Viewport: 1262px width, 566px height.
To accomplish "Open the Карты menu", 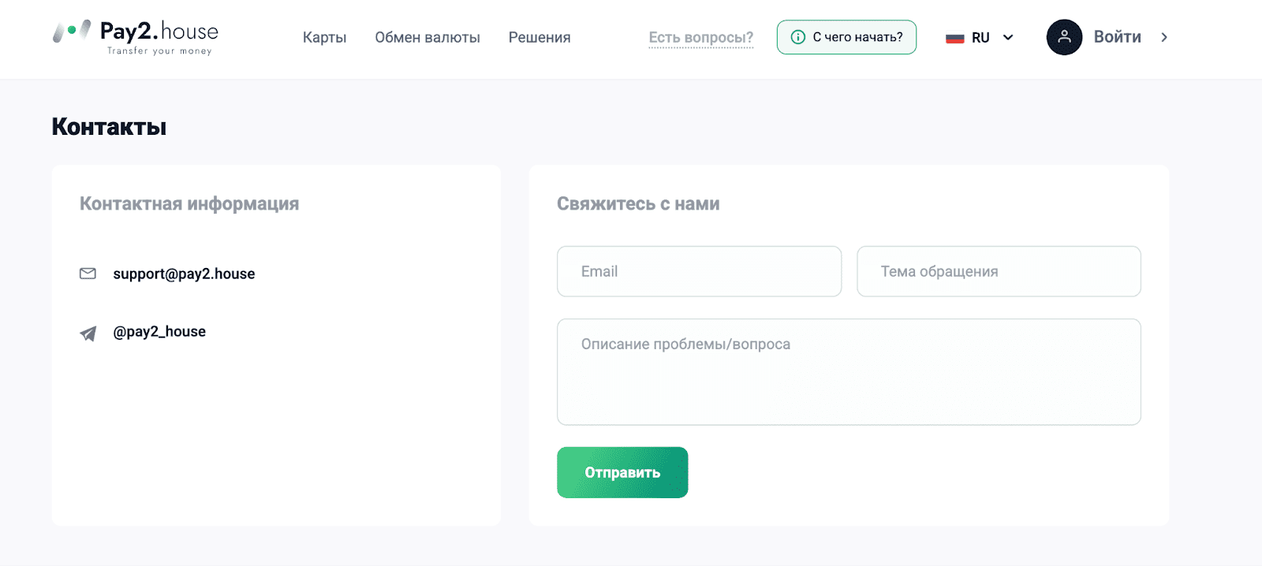I will coord(324,37).
